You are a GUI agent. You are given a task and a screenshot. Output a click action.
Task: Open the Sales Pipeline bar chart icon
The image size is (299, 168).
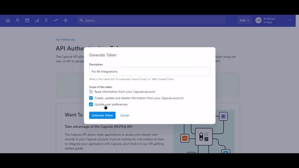[x=37, y=21]
